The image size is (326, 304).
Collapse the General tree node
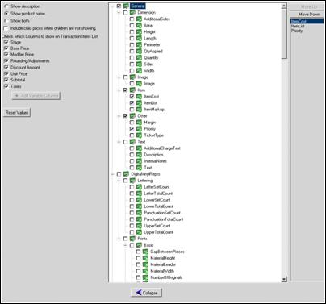click(x=112, y=6)
